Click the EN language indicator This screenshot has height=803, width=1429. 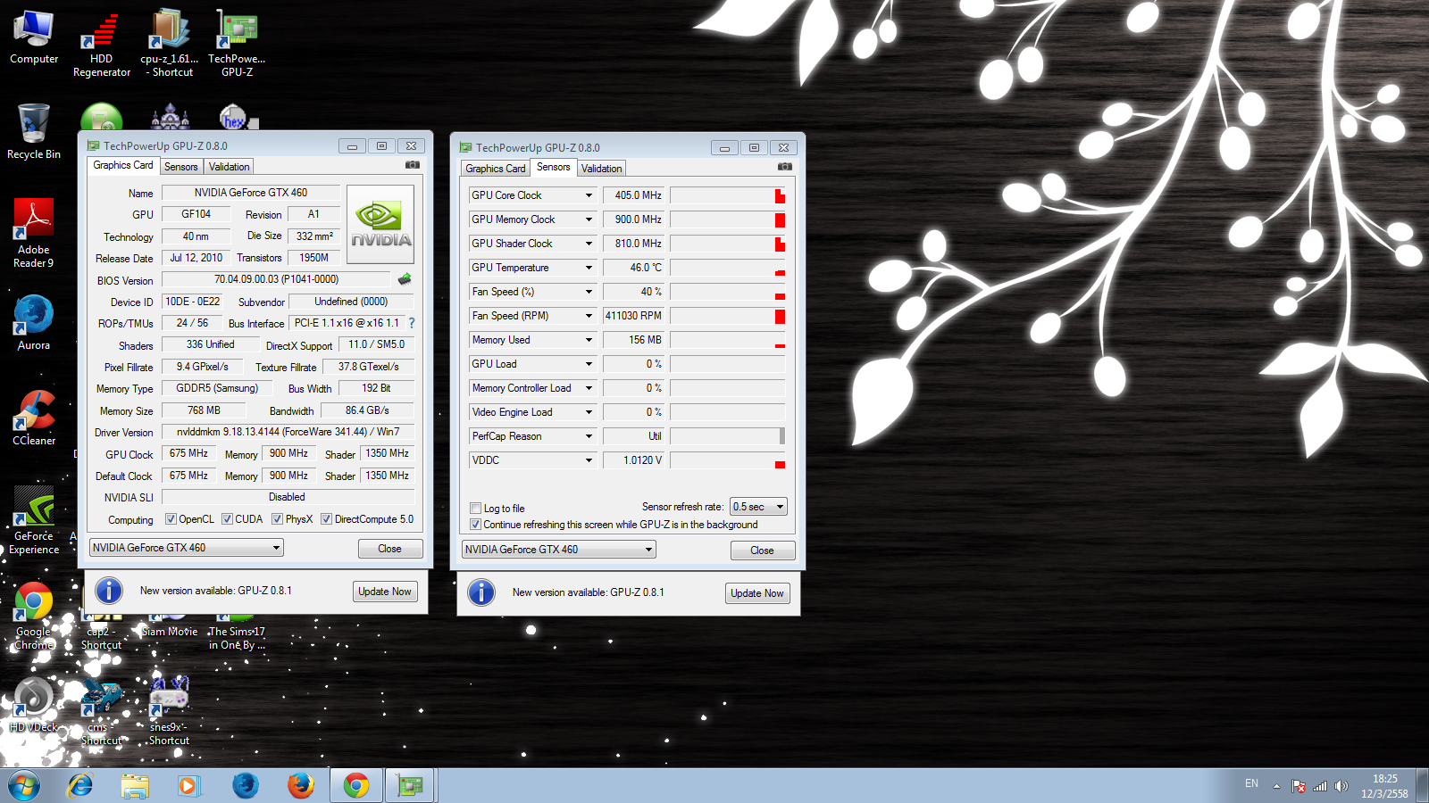pos(1251,783)
